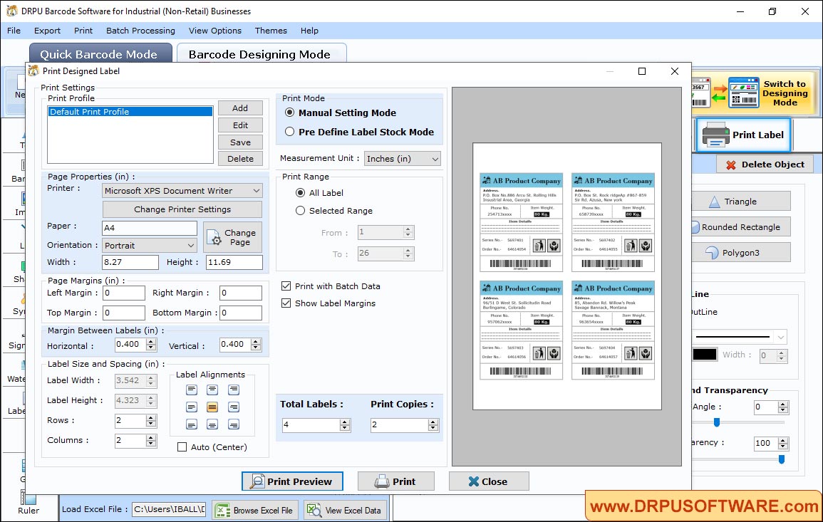Image resolution: width=823 pixels, height=522 pixels.
Task: Align label to bottom-left
Action: tap(192, 424)
